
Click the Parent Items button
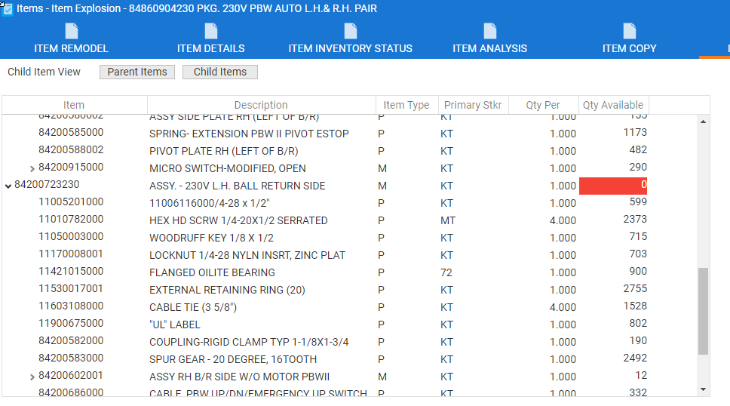tap(137, 72)
